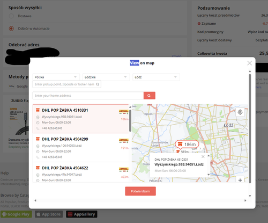Select the Odbiór w Automacie radio button

[x=11, y=28]
